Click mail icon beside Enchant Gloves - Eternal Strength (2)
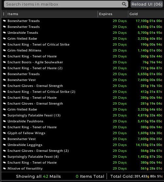The width and height of the screenshot is (164, 182). [4, 151]
